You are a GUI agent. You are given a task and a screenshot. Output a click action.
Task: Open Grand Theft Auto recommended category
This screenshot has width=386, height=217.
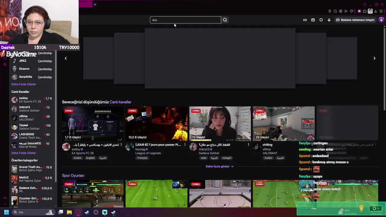pyautogui.click(x=32, y=169)
